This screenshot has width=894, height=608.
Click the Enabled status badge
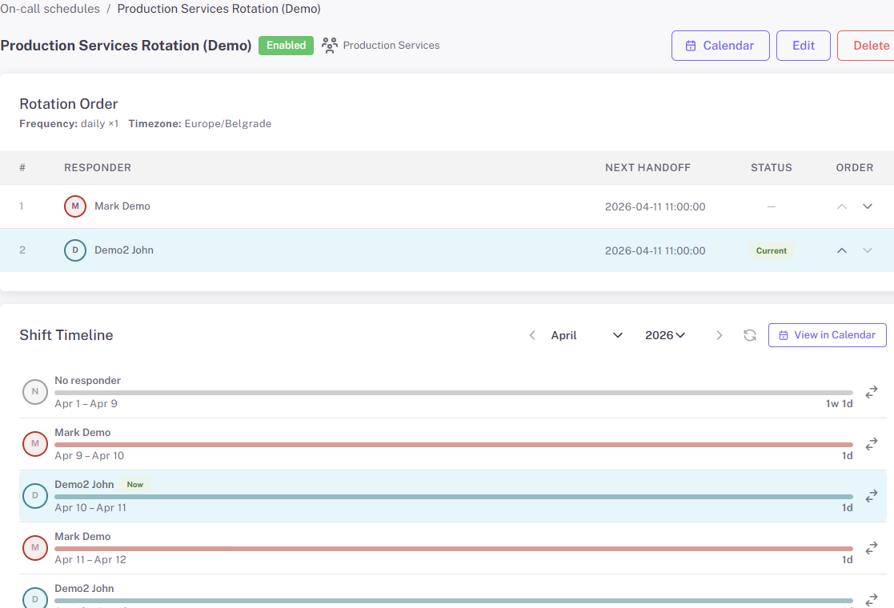point(286,46)
